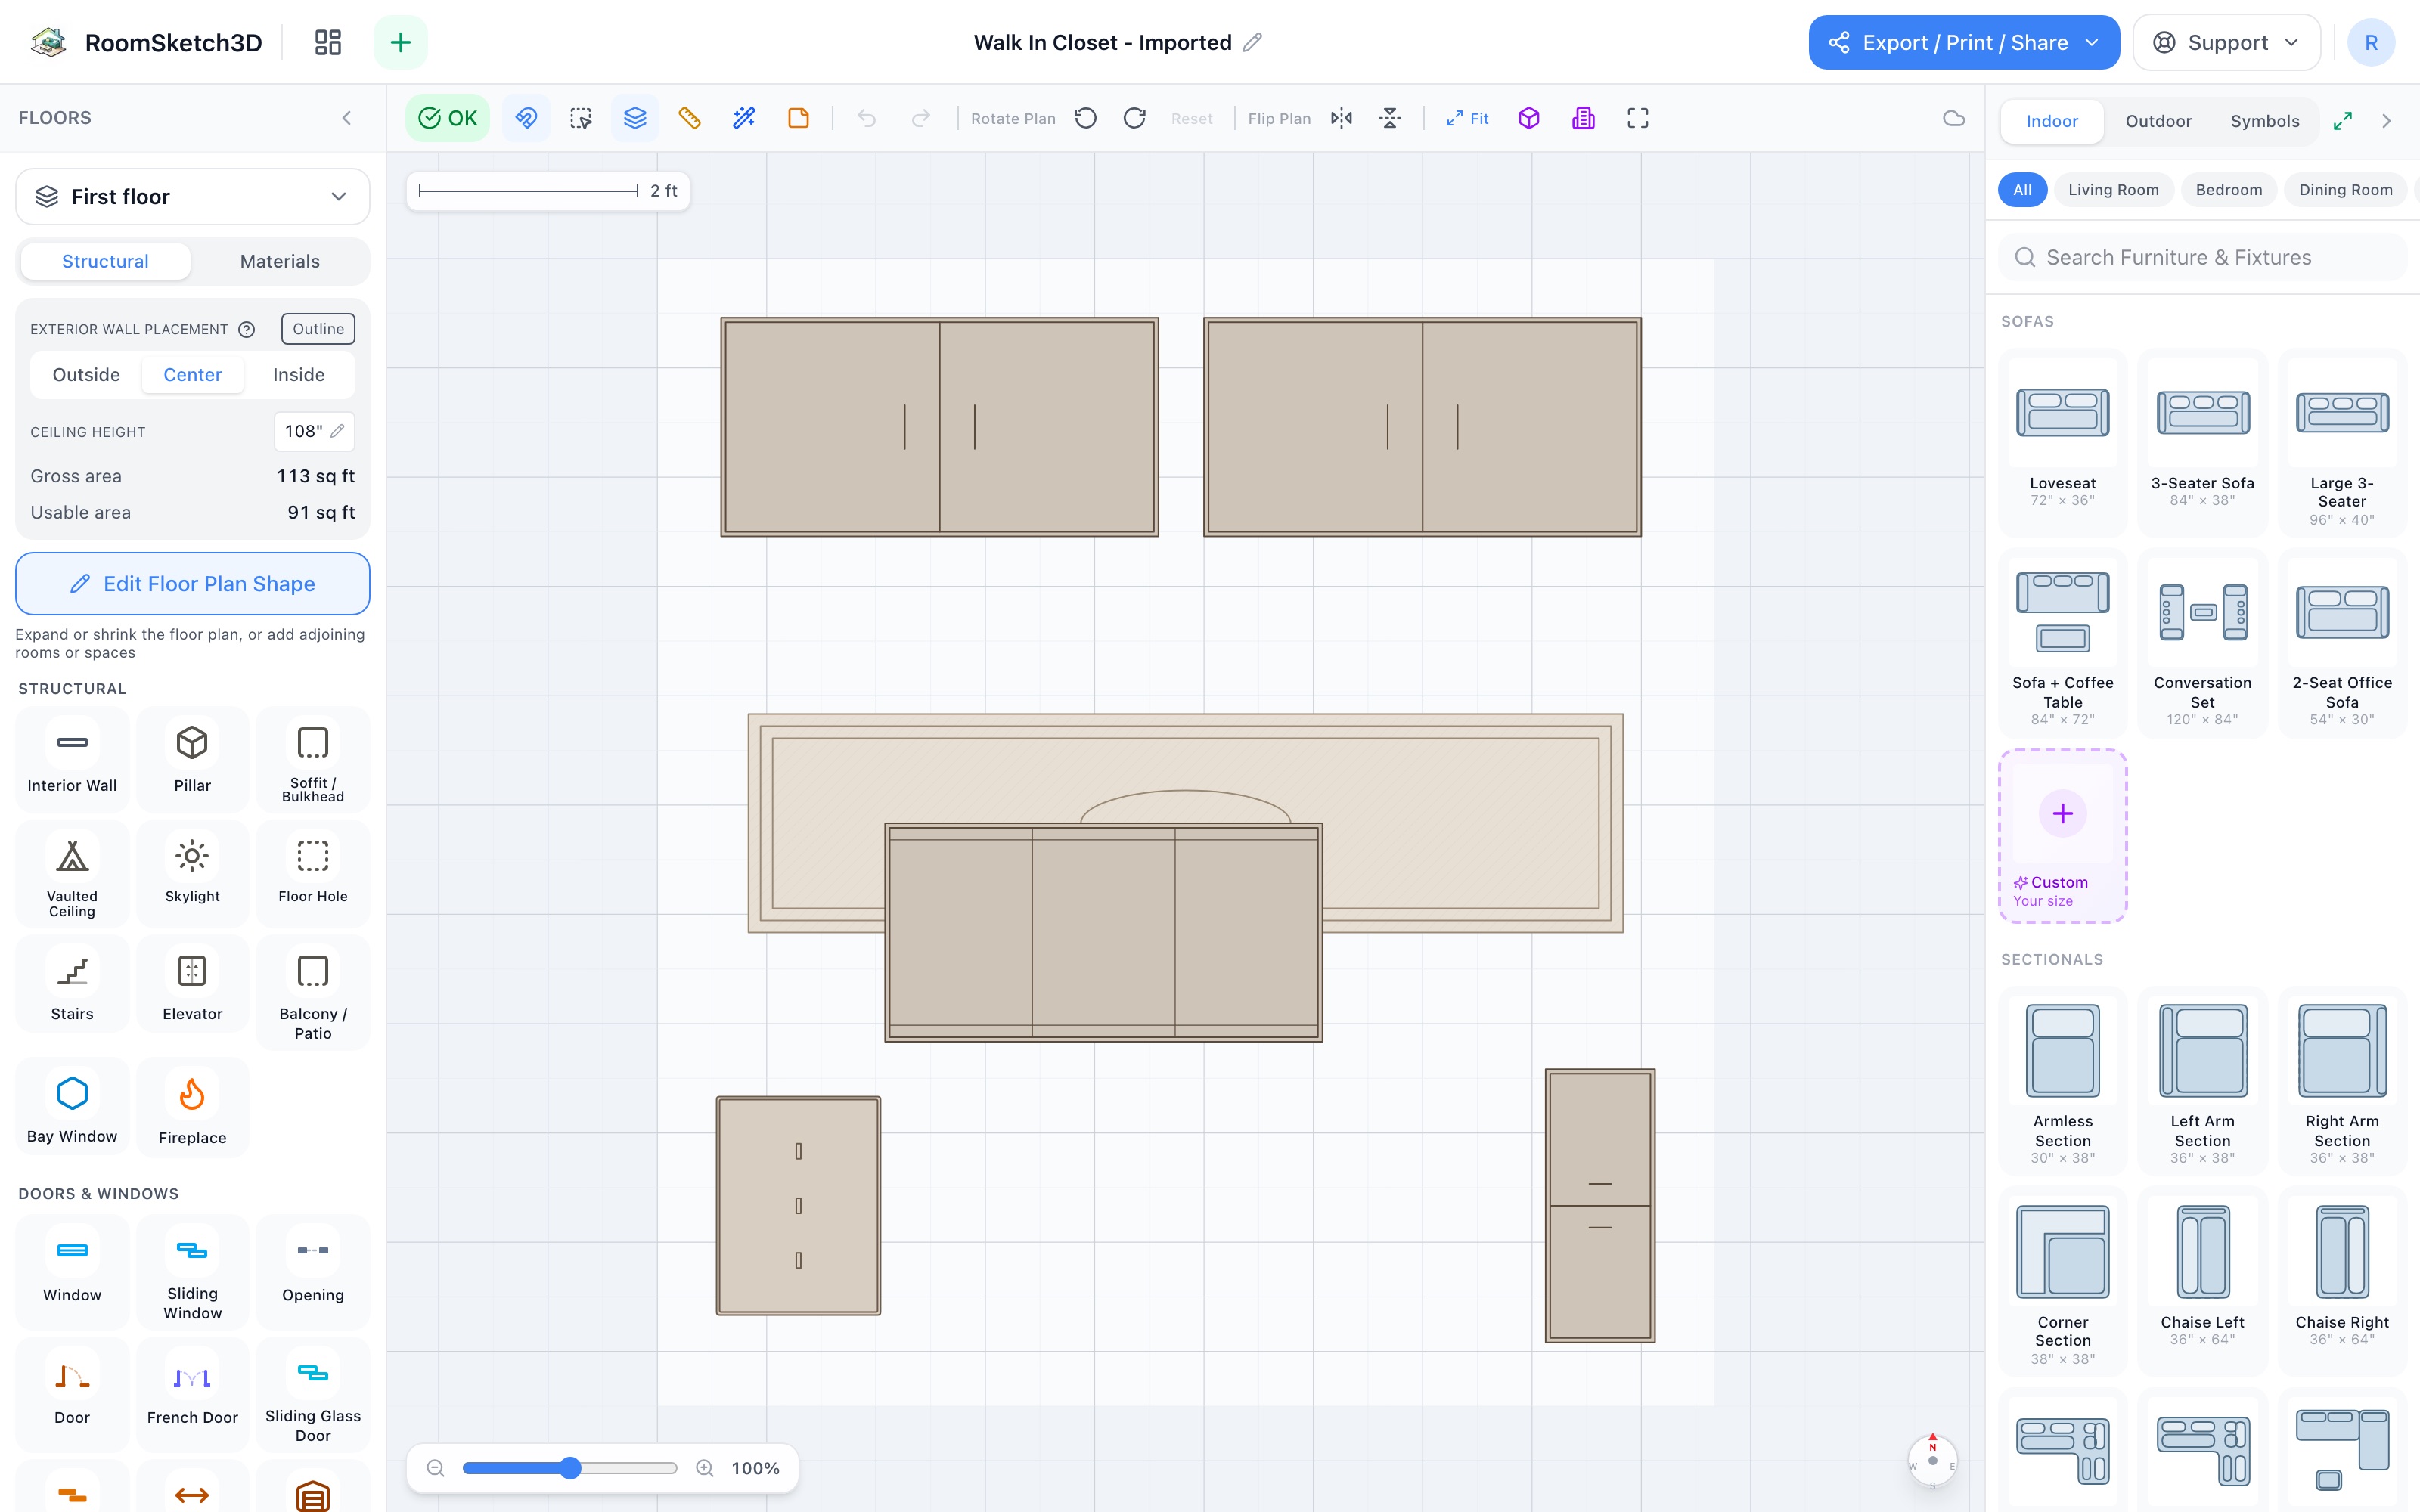Click the cloud sync status icon
Image resolution: width=2420 pixels, height=1512 pixels.
1954,118
